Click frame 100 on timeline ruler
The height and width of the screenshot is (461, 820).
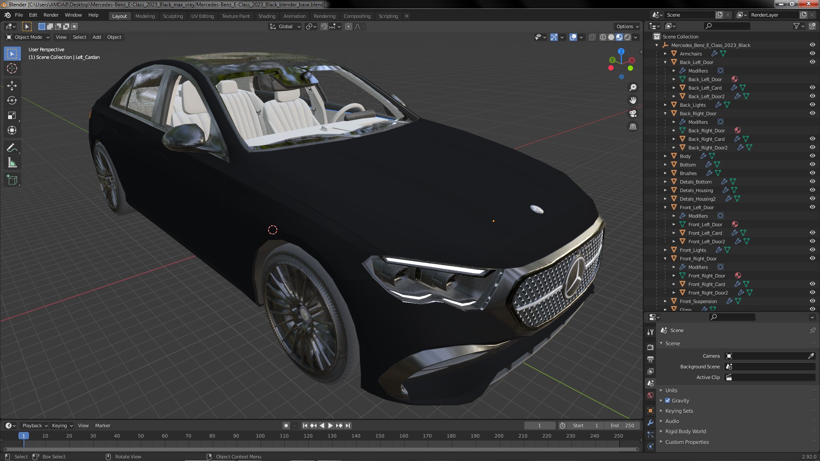tap(260, 436)
